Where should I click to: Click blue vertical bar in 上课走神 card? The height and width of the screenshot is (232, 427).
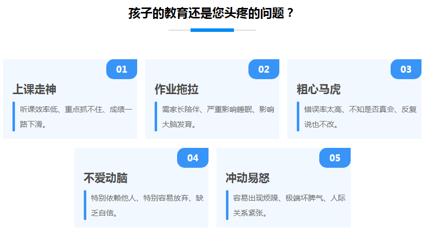(x=14, y=116)
